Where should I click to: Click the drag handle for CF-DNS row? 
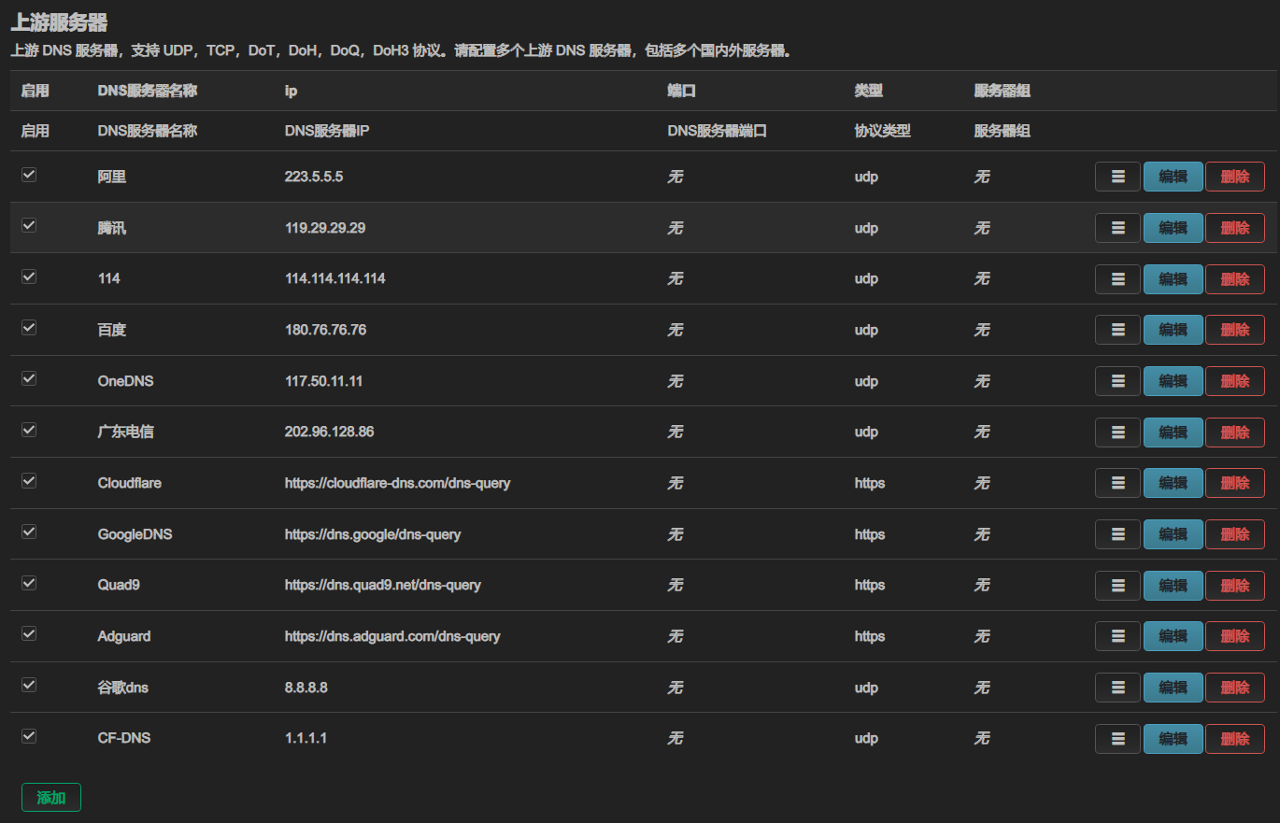pyautogui.click(x=1117, y=738)
